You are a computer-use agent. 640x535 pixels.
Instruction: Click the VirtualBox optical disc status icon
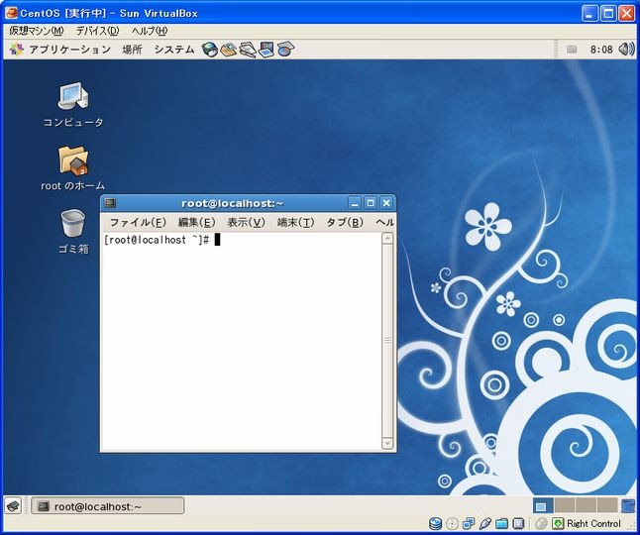click(x=453, y=523)
